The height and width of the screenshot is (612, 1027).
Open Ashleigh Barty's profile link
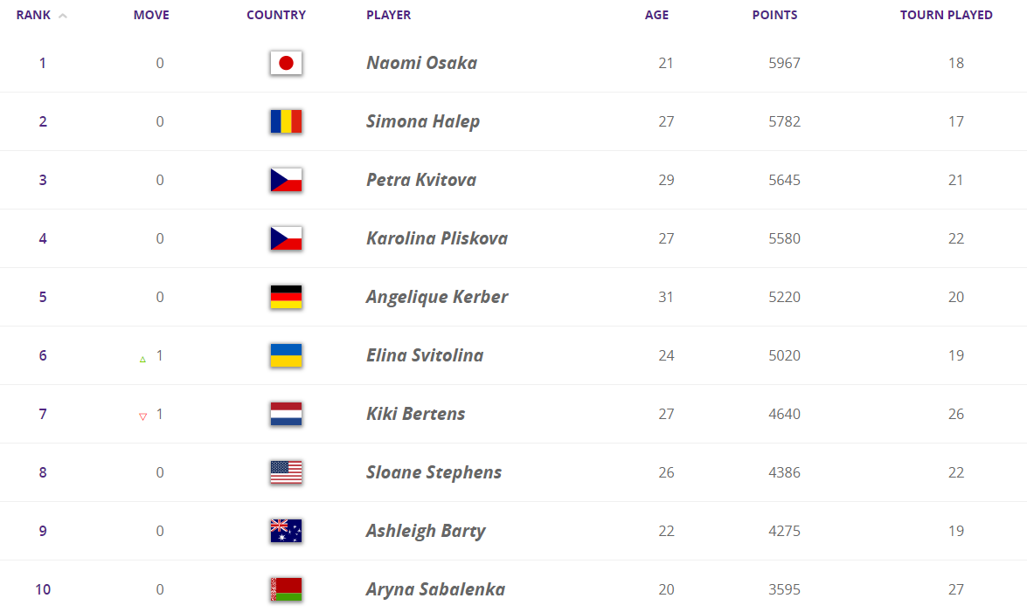pyautogui.click(x=426, y=531)
